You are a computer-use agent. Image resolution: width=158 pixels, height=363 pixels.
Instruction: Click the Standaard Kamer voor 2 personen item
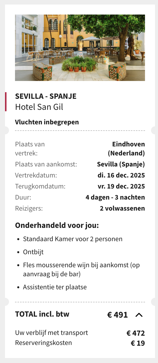coord(72,239)
